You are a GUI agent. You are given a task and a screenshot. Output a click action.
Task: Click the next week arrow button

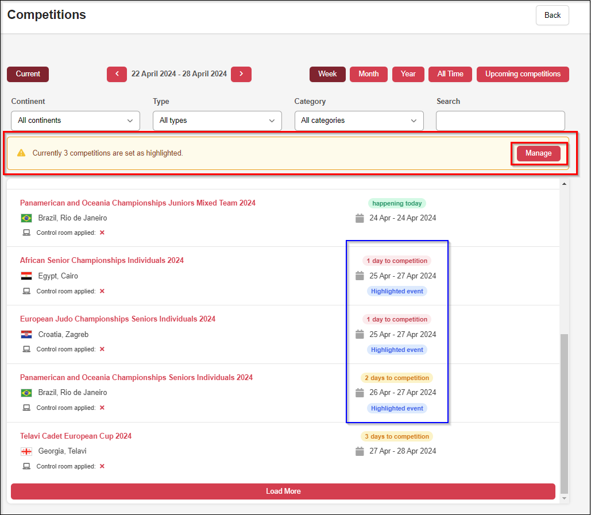click(241, 74)
